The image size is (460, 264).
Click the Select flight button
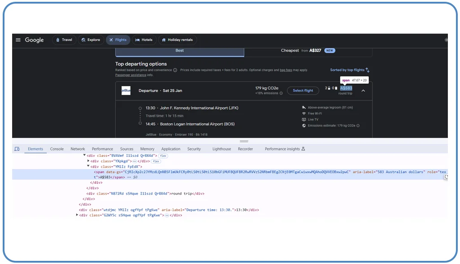303,91
